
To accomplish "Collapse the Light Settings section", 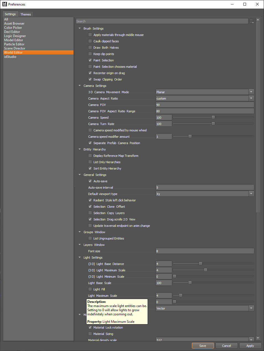I will pyautogui.click(x=80, y=257).
